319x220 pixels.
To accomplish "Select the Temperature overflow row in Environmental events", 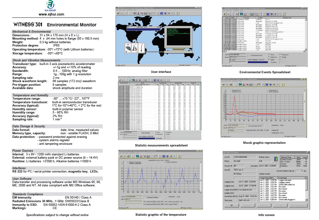I will 264,19.
